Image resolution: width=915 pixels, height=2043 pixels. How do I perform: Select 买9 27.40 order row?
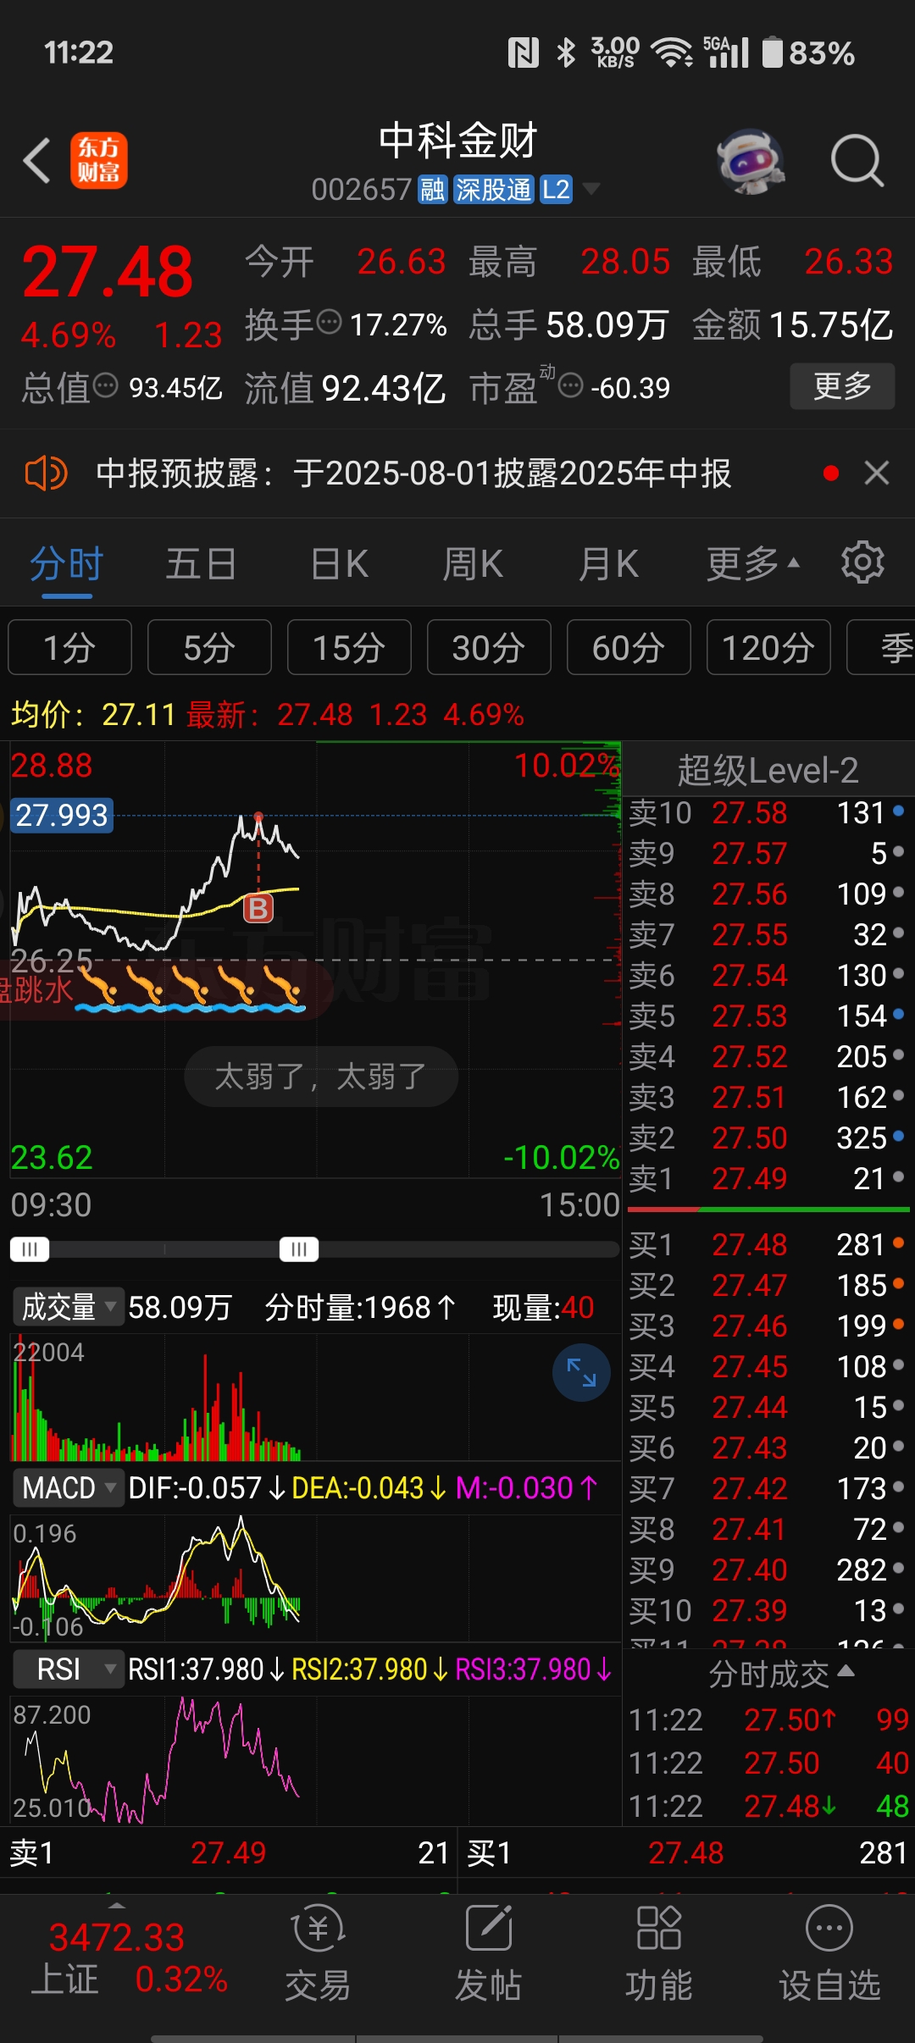[767, 1570]
